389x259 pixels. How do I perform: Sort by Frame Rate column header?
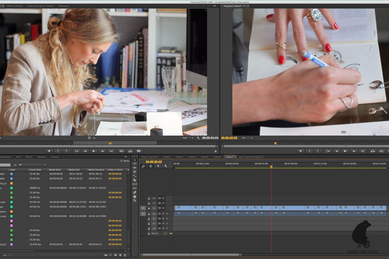pos(35,170)
